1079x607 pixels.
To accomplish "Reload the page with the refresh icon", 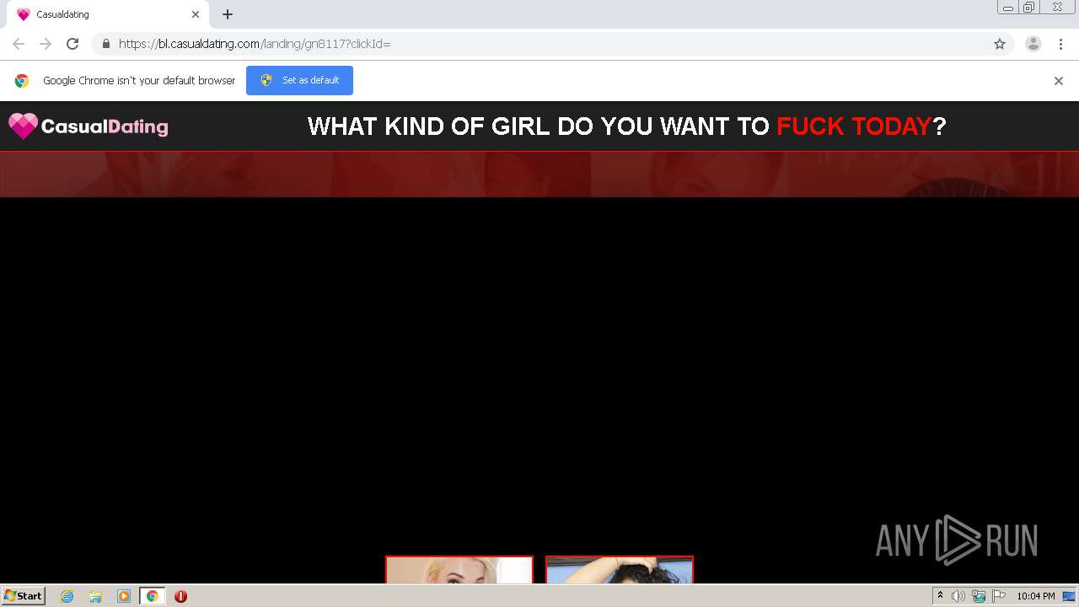I will coord(72,44).
